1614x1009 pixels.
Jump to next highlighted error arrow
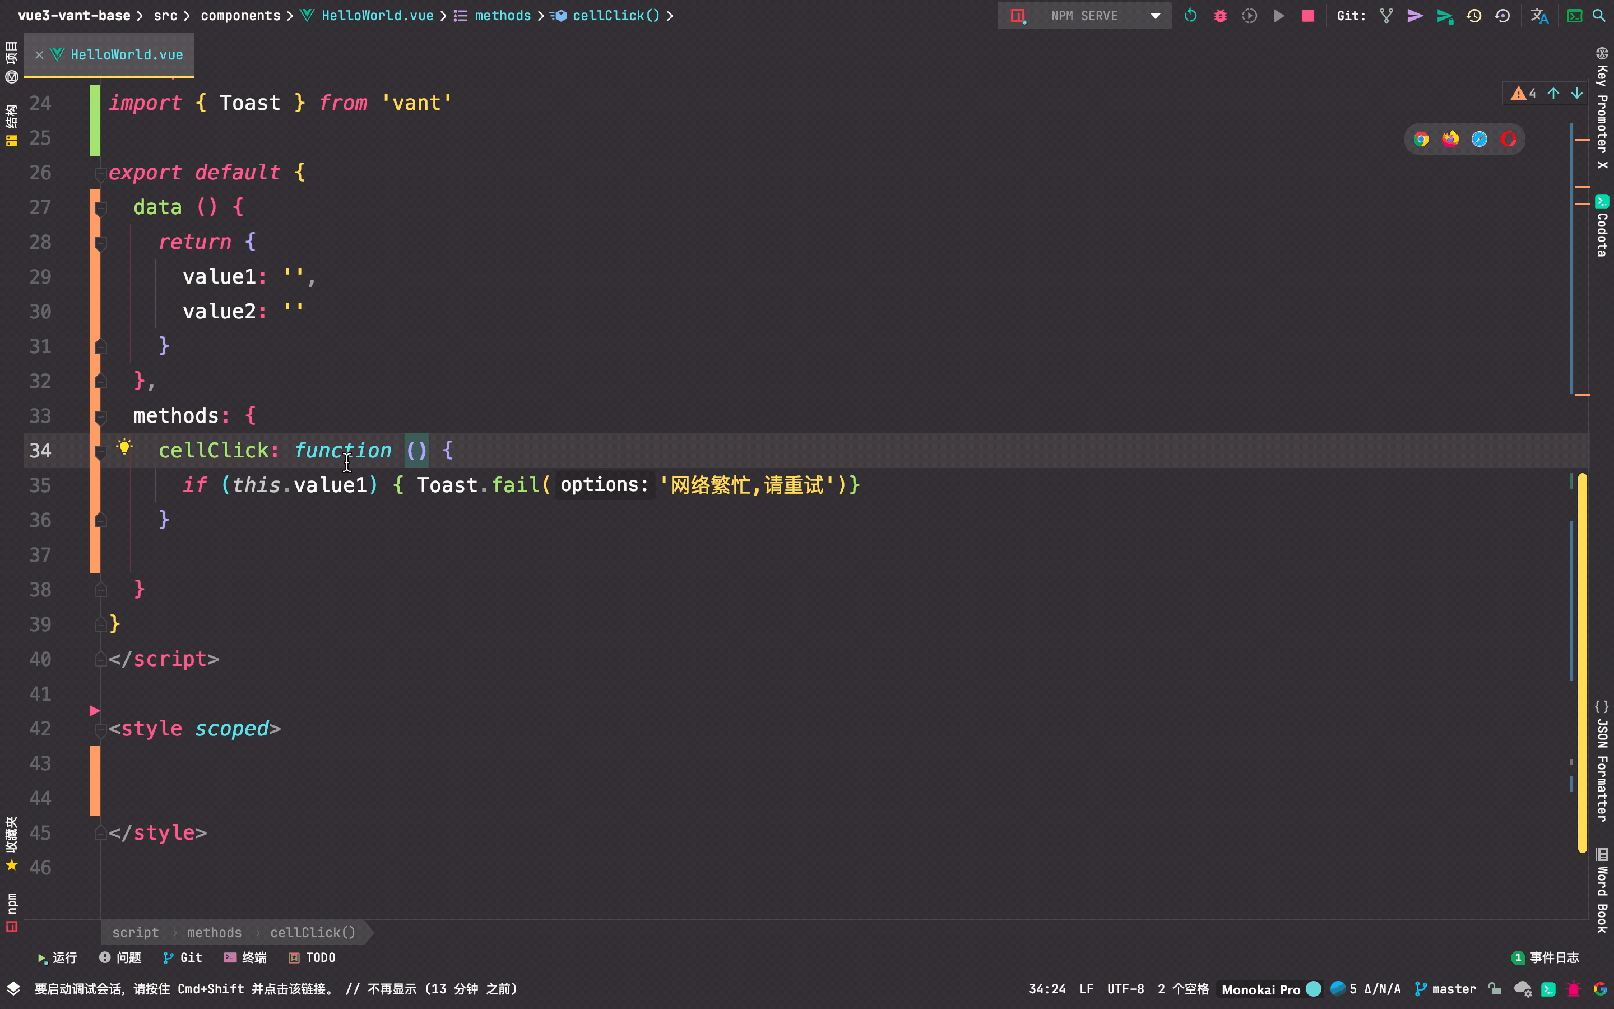1576,94
